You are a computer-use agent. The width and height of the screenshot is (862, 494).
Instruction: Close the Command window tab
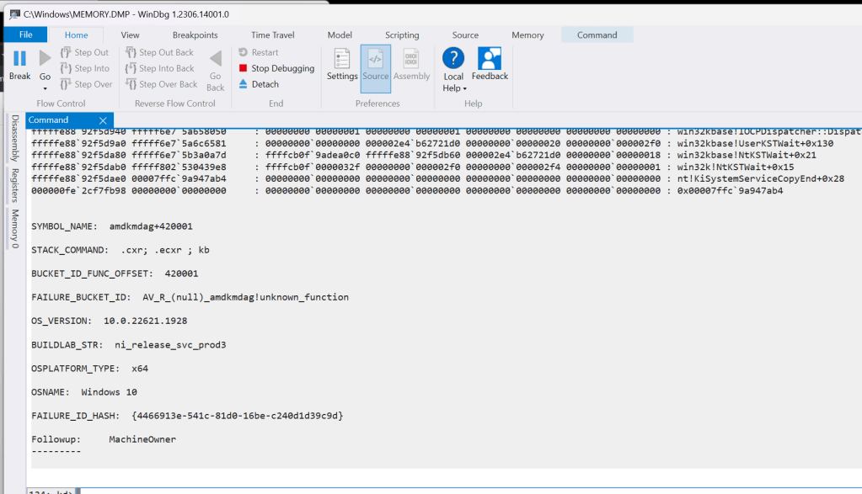103,120
